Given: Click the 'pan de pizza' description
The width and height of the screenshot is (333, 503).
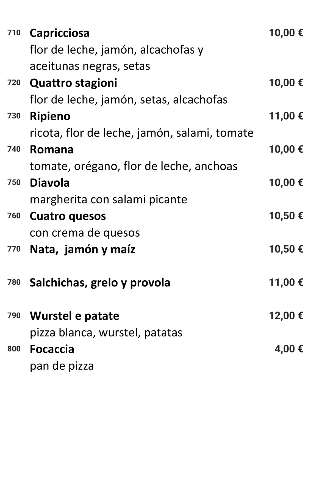Looking at the screenshot, I should click(x=62, y=366).
